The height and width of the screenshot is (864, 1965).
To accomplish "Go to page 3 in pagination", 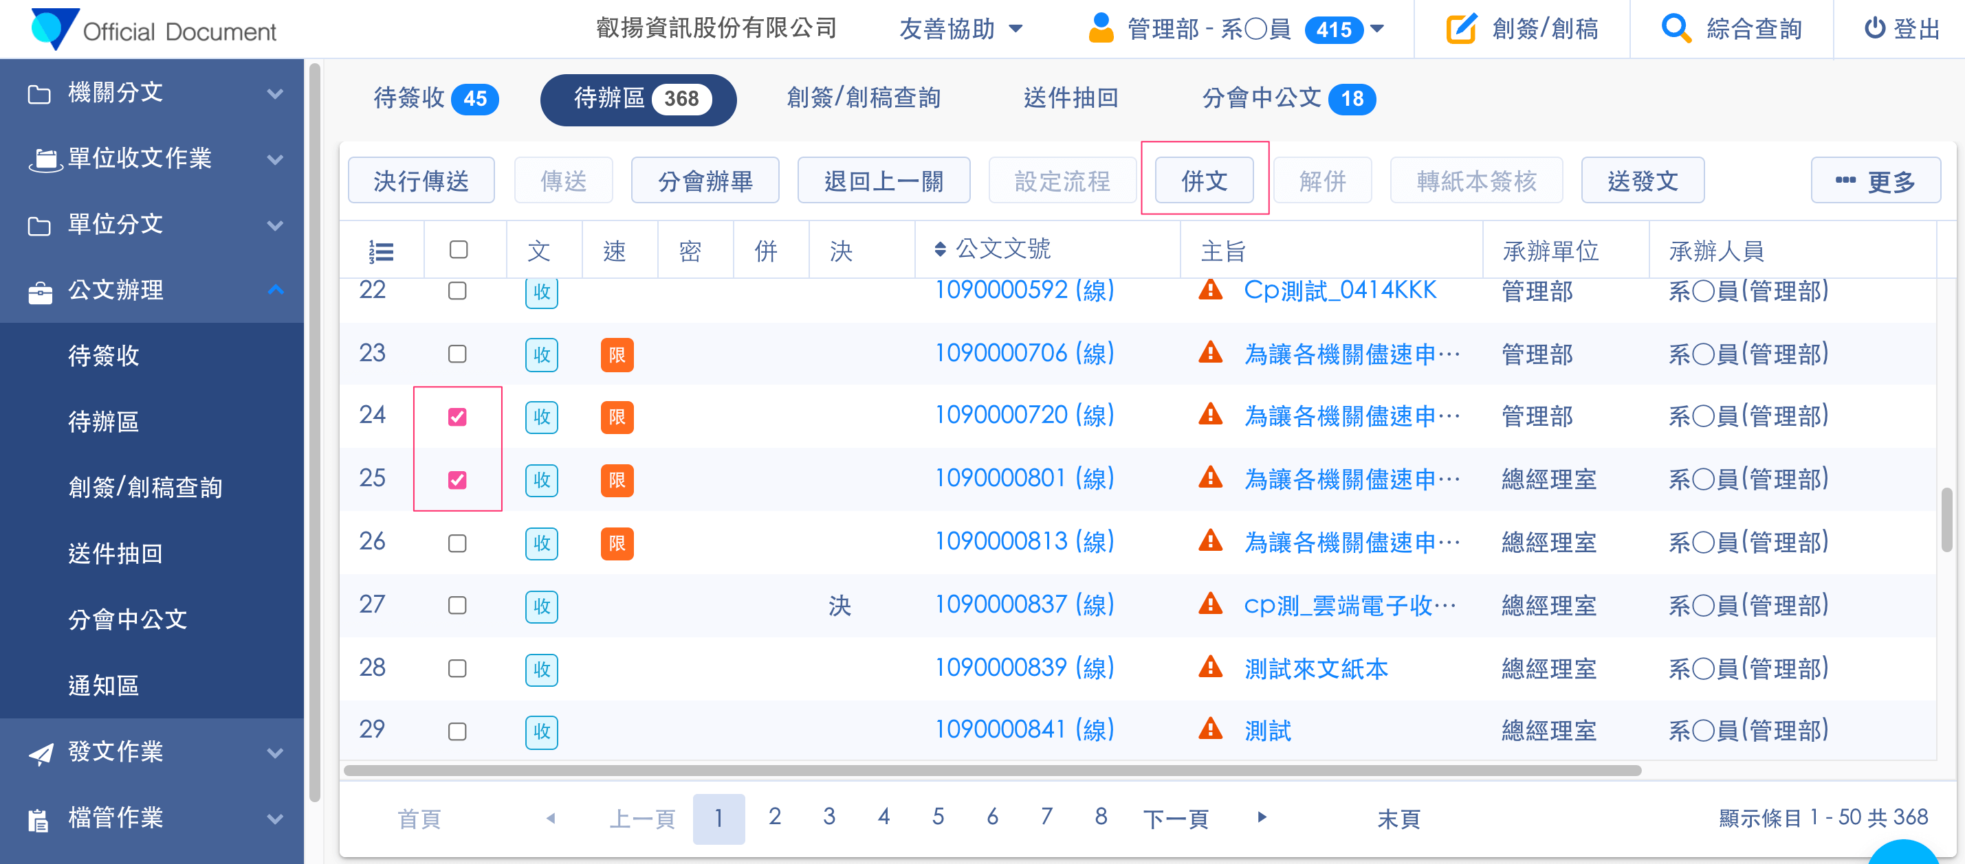I will pyautogui.click(x=829, y=817).
